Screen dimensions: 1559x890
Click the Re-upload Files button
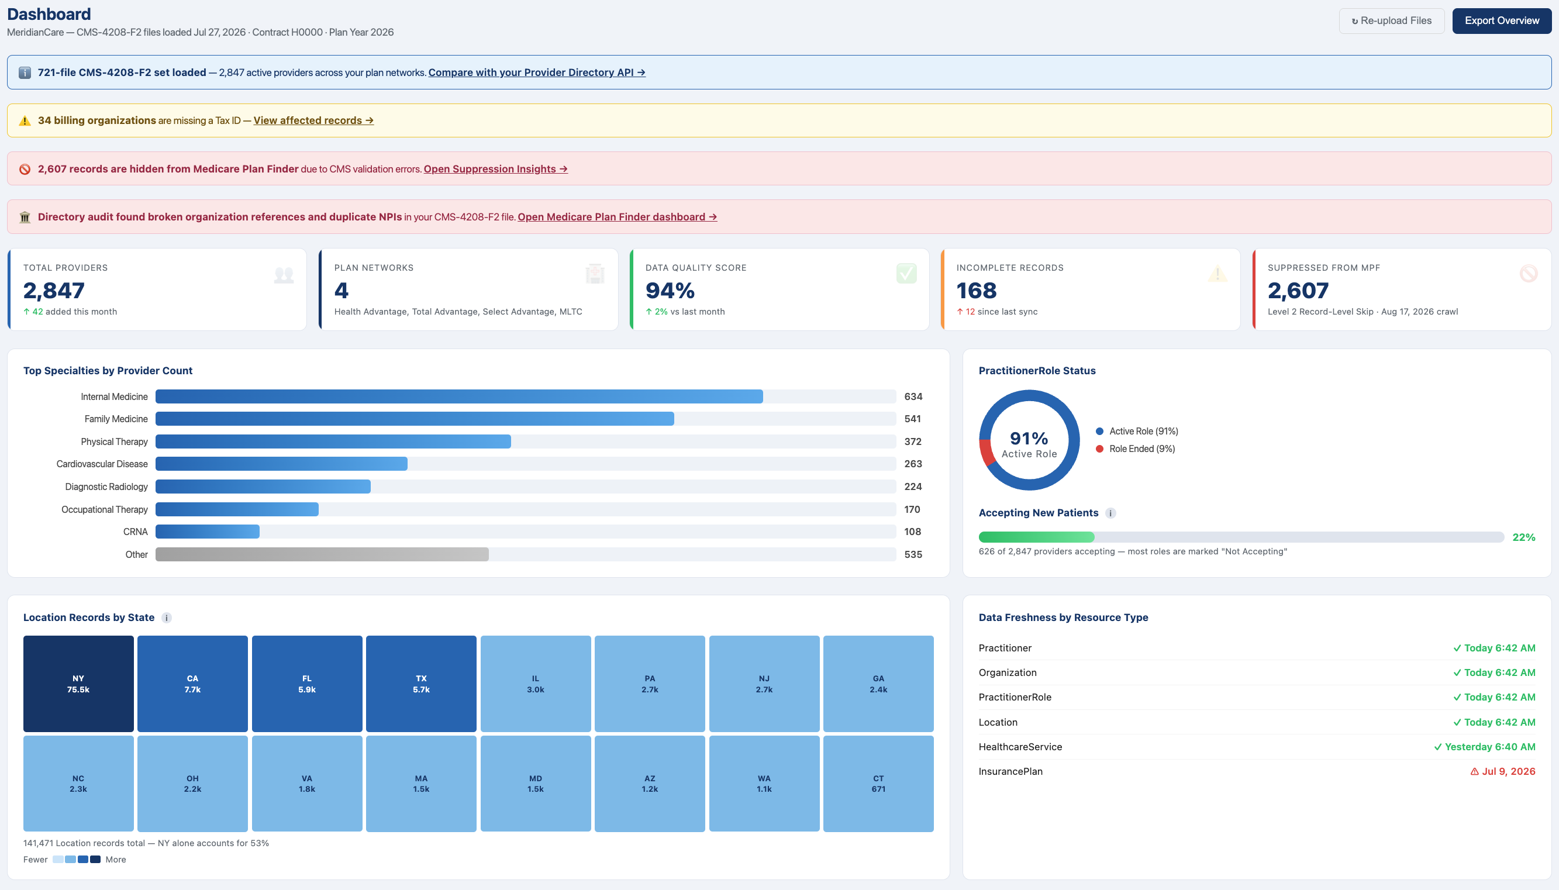(x=1392, y=21)
